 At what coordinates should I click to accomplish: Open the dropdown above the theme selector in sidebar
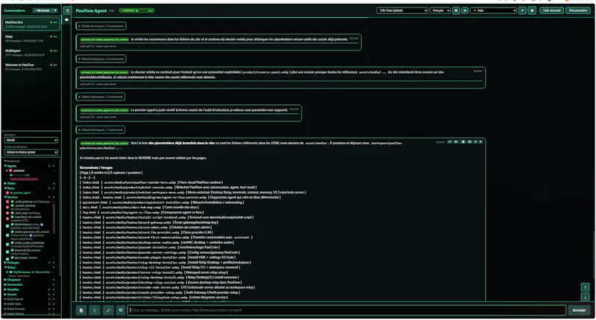[31, 140]
